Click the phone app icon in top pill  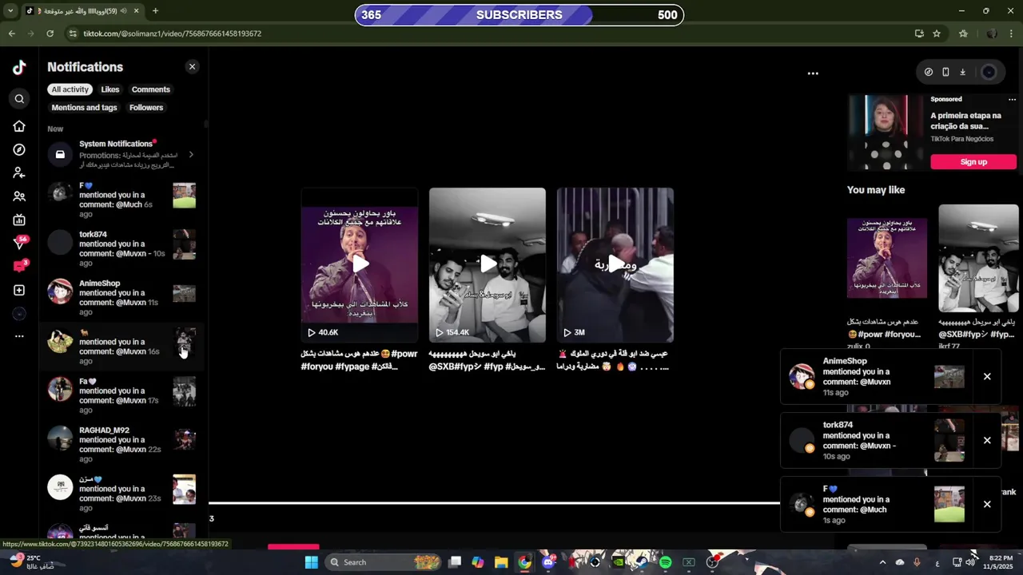pos(945,72)
